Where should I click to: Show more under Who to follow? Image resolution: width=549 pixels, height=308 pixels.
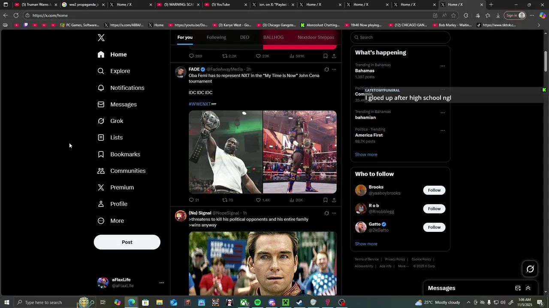tap(366, 244)
